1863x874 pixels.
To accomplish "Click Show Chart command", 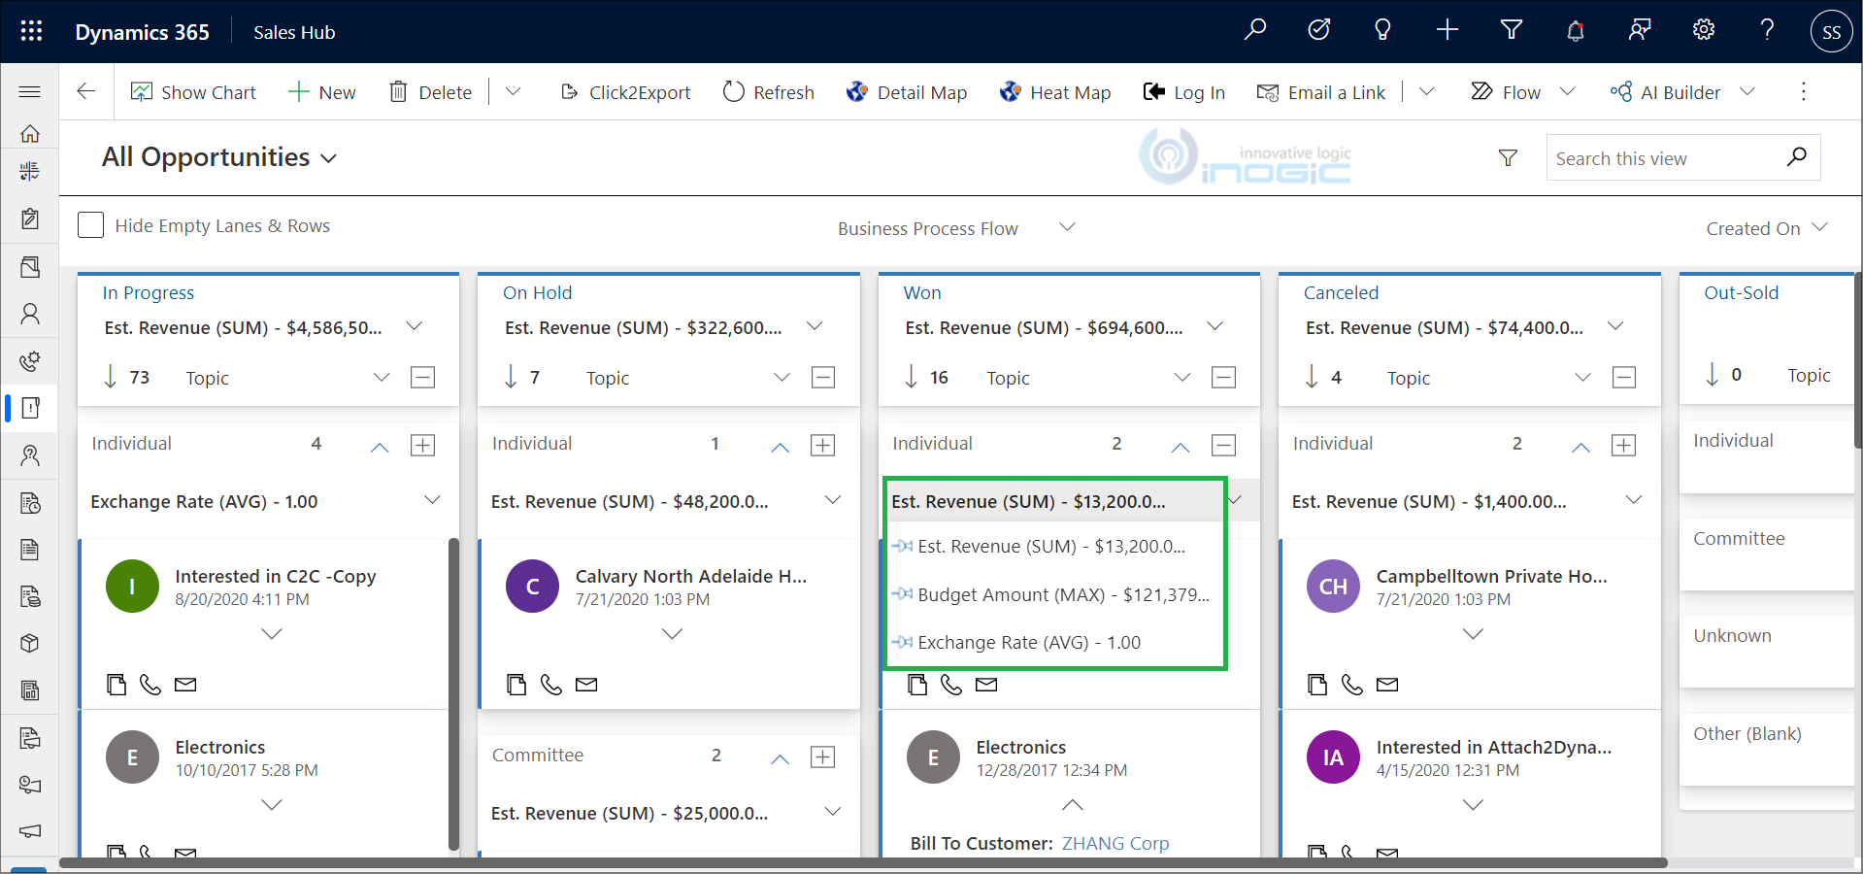I will pyautogui.click(x=193, y=92).
